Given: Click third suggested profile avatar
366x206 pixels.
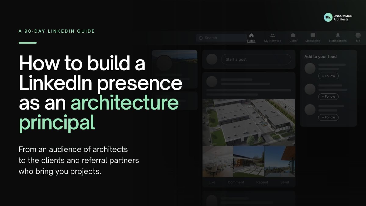Looking at the screenshot, I should (310, 110).
